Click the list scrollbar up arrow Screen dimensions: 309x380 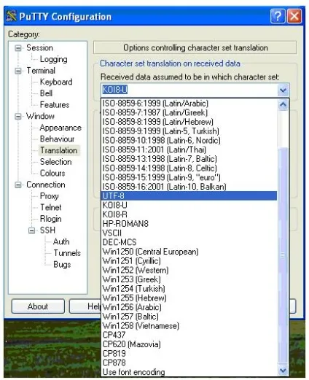click(283, 104)
